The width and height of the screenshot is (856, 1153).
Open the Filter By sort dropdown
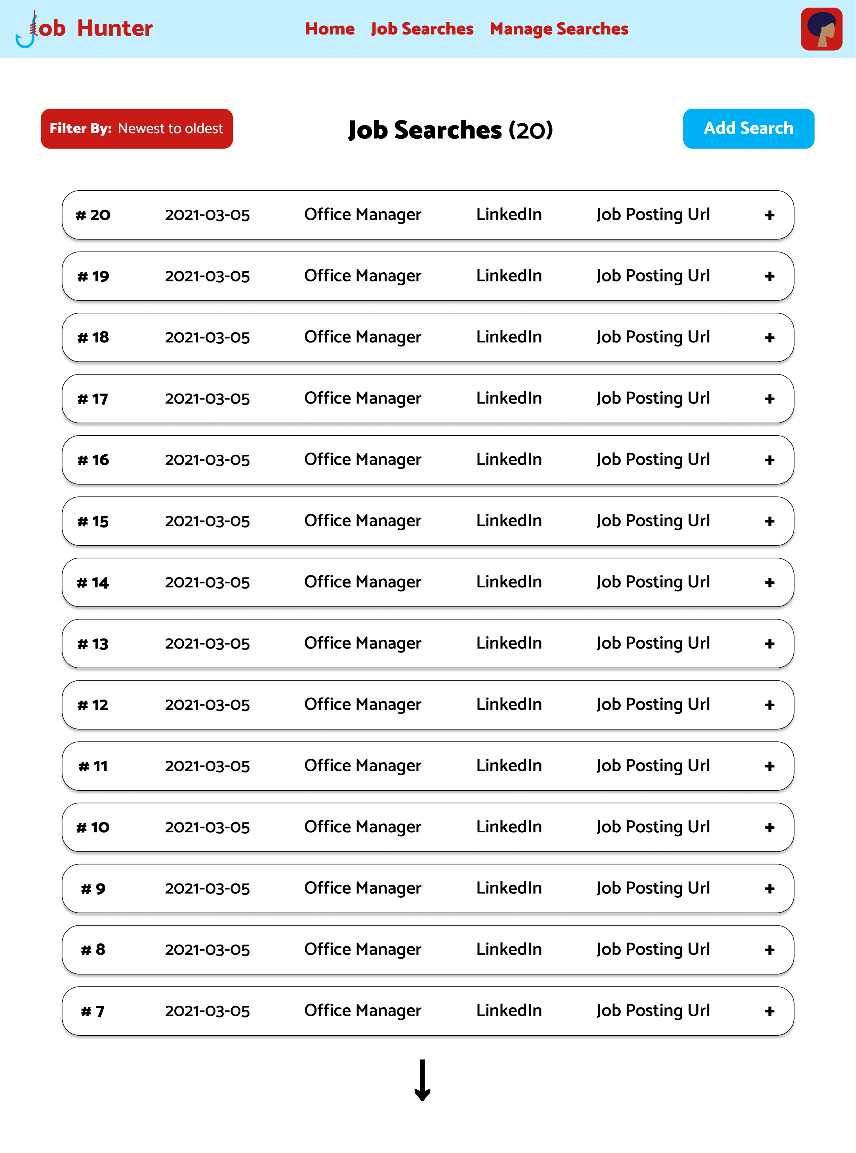coord(137,128)
